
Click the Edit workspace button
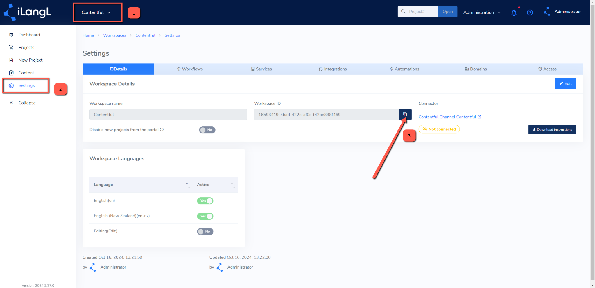[x=565, y=83]
